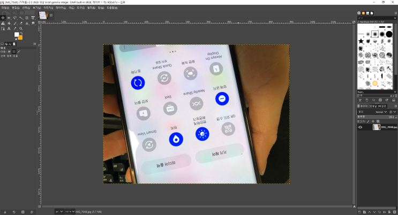Open the layer mode group switcher dropdown

(393, 112)
